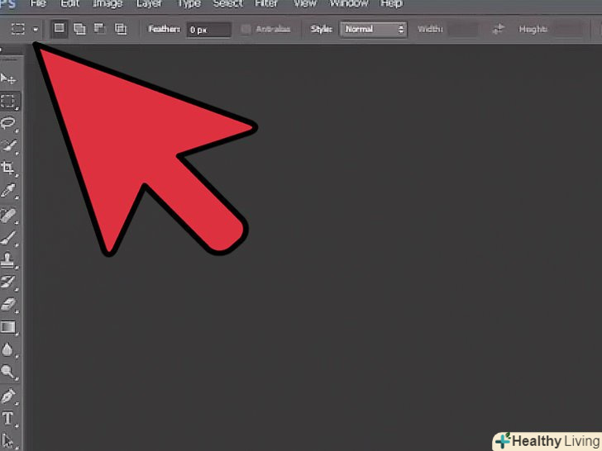Screen dimensions: 602x451
Task: Open the Layer menu
Action: click(149, 4)
